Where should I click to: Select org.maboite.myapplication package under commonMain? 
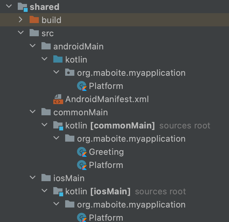[x=131, y=139]
